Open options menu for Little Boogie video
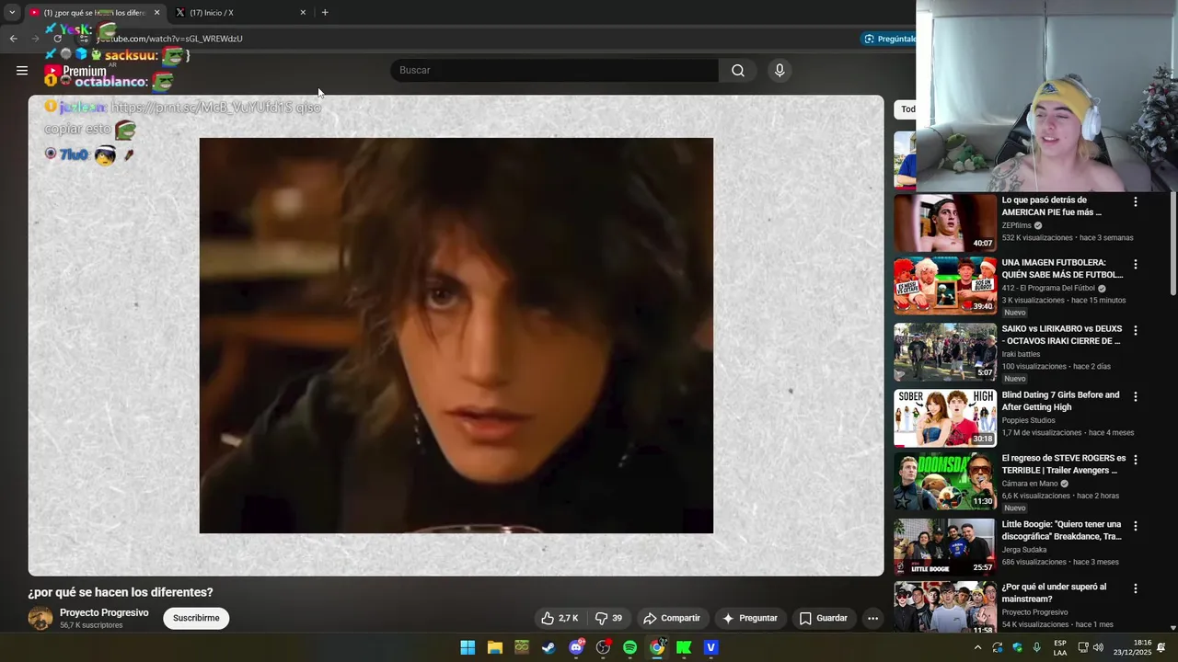1178x662 pixels. 1135,526
